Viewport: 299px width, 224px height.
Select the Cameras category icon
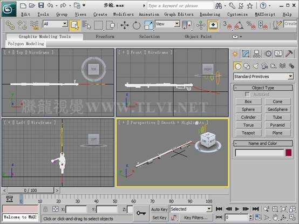[x=264, y=66]
